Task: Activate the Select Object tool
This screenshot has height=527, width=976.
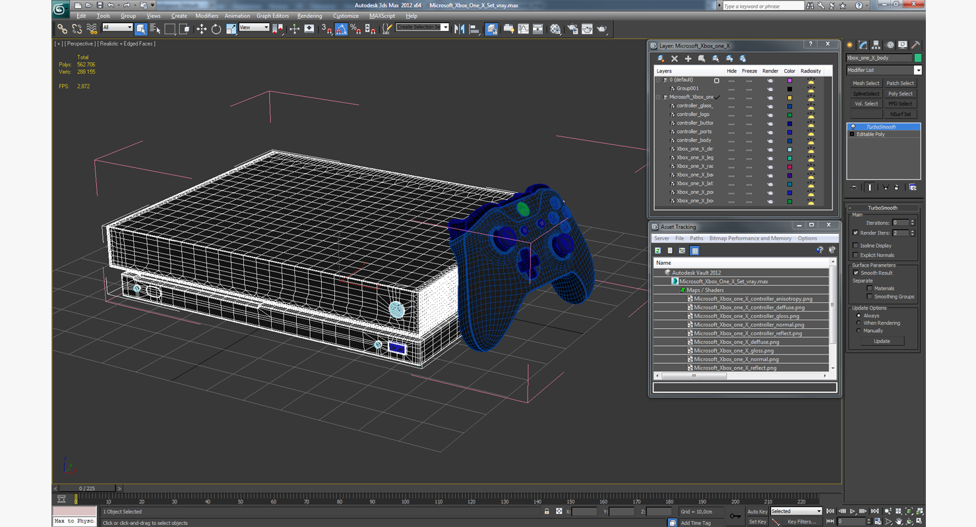Action: pyautogui.click(x=140, y=29)
